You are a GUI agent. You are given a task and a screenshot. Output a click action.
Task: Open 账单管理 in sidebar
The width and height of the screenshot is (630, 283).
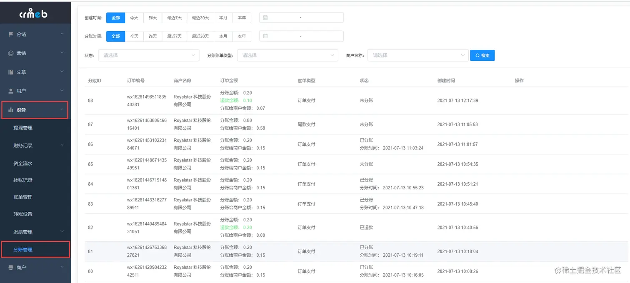(x=23, y=197)
